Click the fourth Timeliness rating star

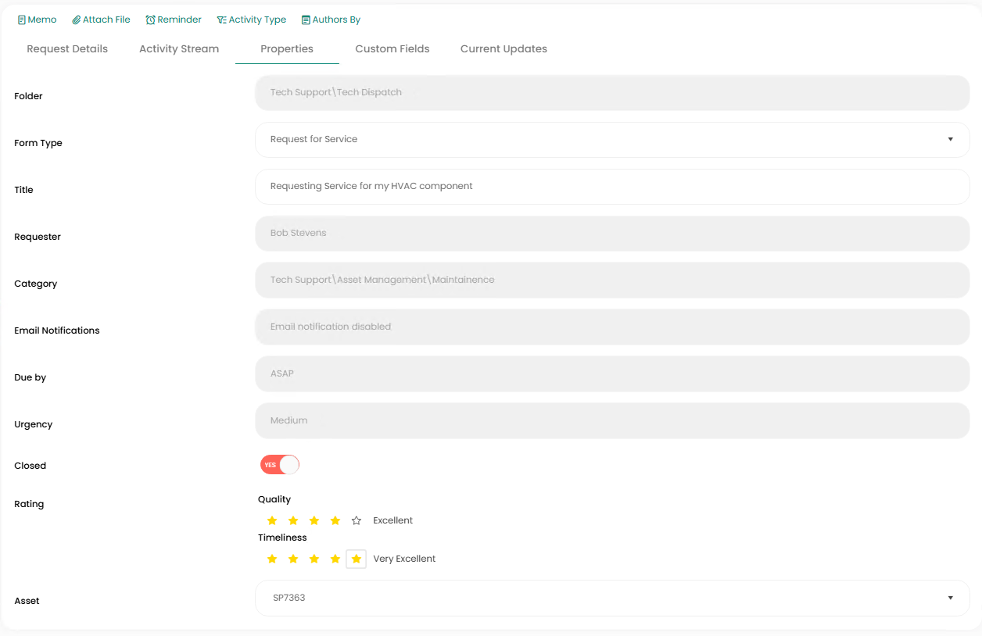[335, 559]
